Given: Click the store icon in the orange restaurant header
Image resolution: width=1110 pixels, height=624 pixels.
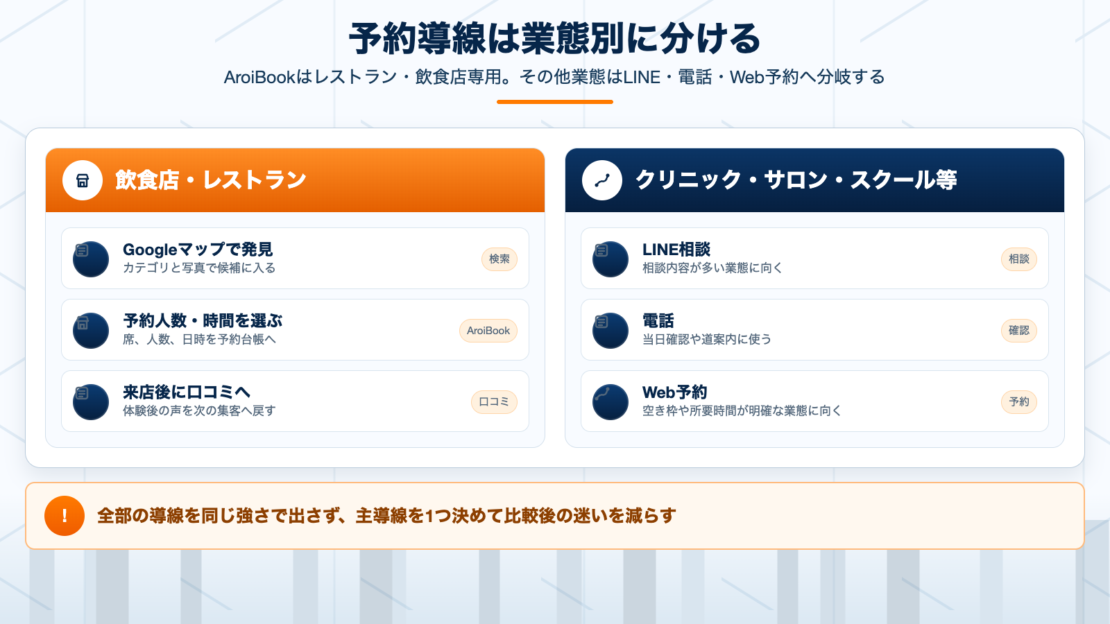Looking at the screenshot, I should 83,180.
